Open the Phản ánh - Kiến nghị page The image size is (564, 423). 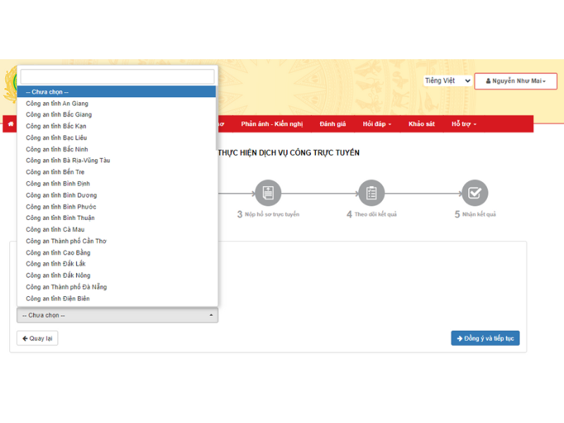pyautogui.click(x=271, y=124)
